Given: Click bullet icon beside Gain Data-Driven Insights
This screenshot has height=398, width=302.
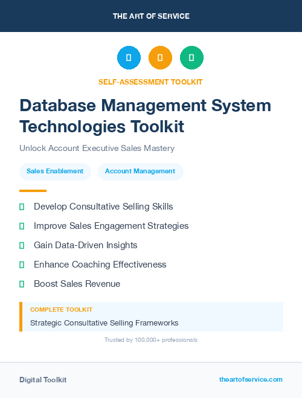Looking at the screenshot, I should [x=22, y=245].
